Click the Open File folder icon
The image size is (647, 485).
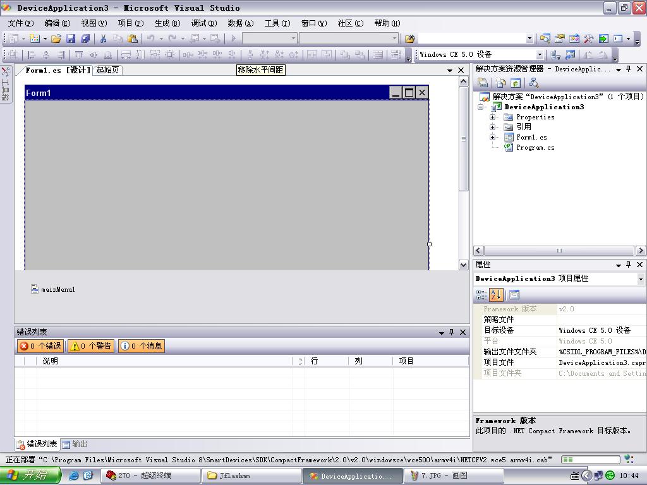pyautogui.click(x=56, y=39)
